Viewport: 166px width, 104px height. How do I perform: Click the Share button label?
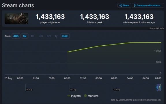[x=126, y=5]
